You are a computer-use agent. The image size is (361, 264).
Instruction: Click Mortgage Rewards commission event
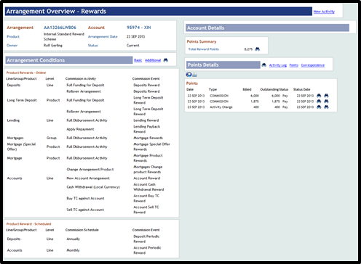tap(148, 138)
